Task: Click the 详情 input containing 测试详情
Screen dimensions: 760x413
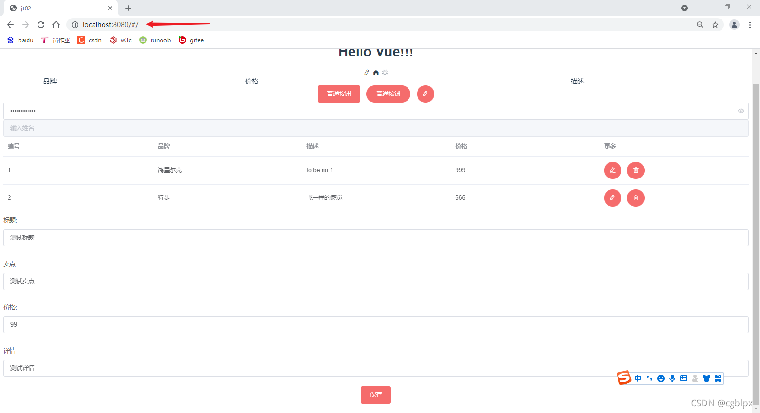Action: 376,368
